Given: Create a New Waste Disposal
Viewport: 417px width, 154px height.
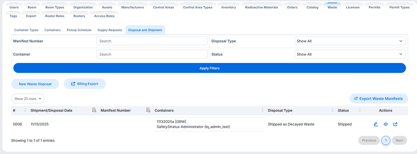Looking at the screenshot, I should (x=35, y=84).
